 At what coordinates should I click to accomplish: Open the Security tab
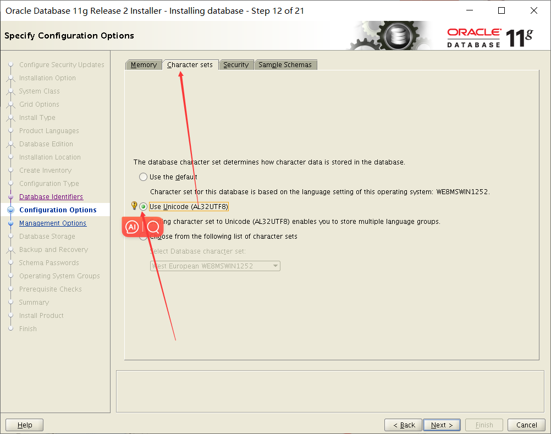(x=236, y=65)
